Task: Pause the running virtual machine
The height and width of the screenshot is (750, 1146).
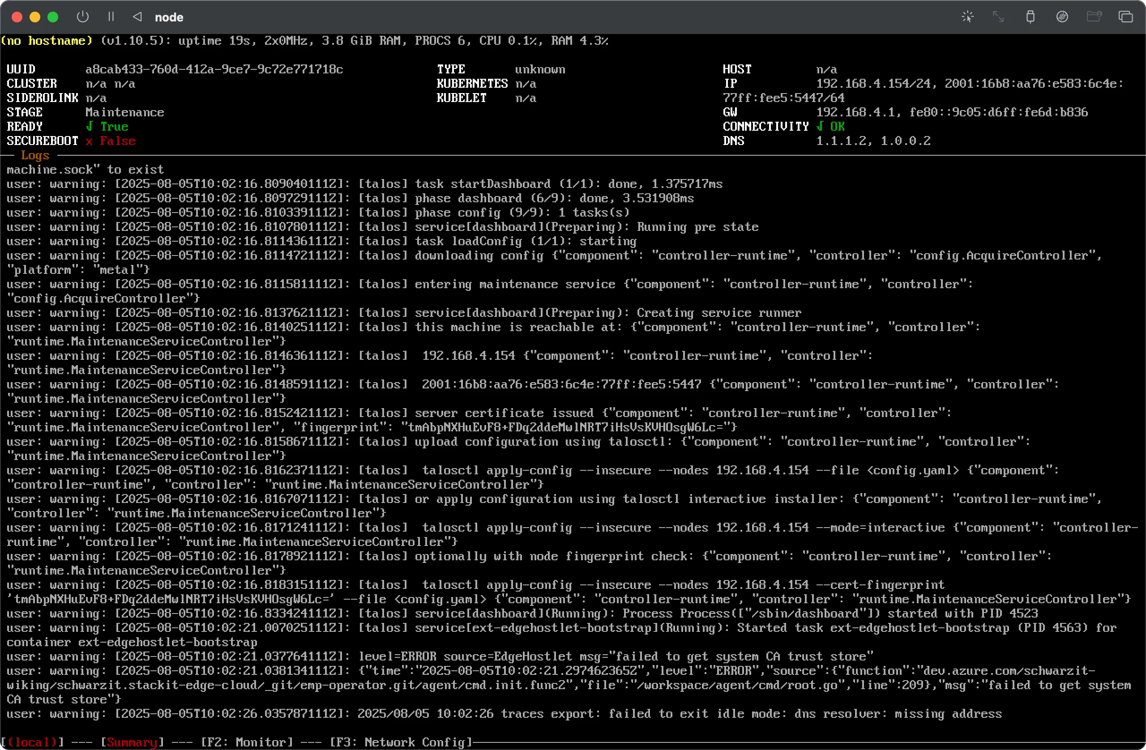Action: point(110,17)
